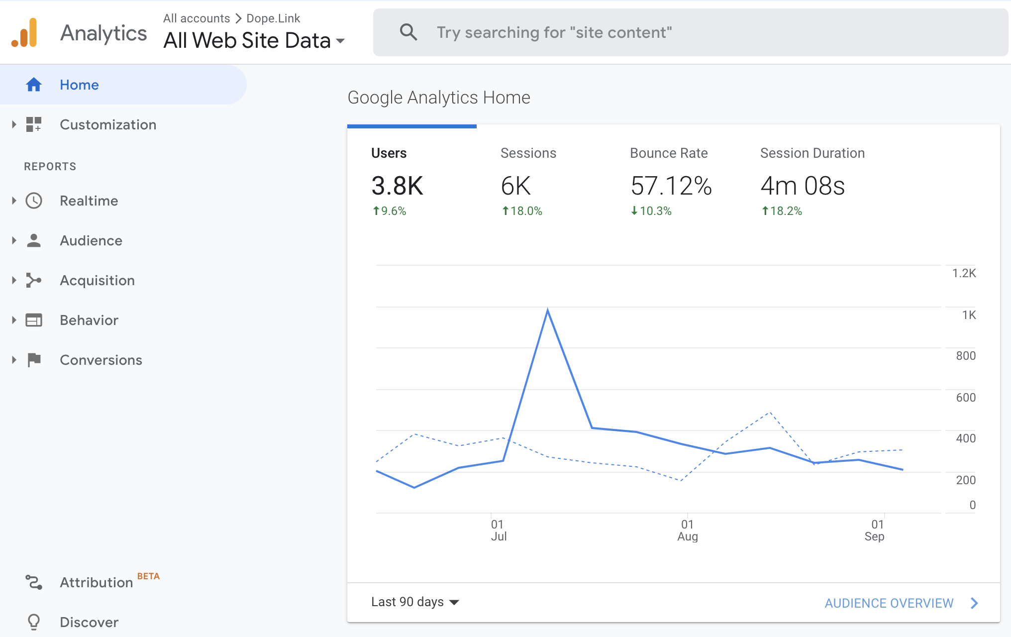Click the 01 Jul axis label

[x=498, y=531]
